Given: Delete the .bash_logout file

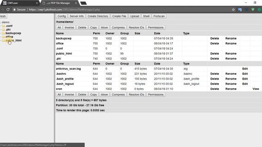Looking at the screenshot, I should coord(215,84).
